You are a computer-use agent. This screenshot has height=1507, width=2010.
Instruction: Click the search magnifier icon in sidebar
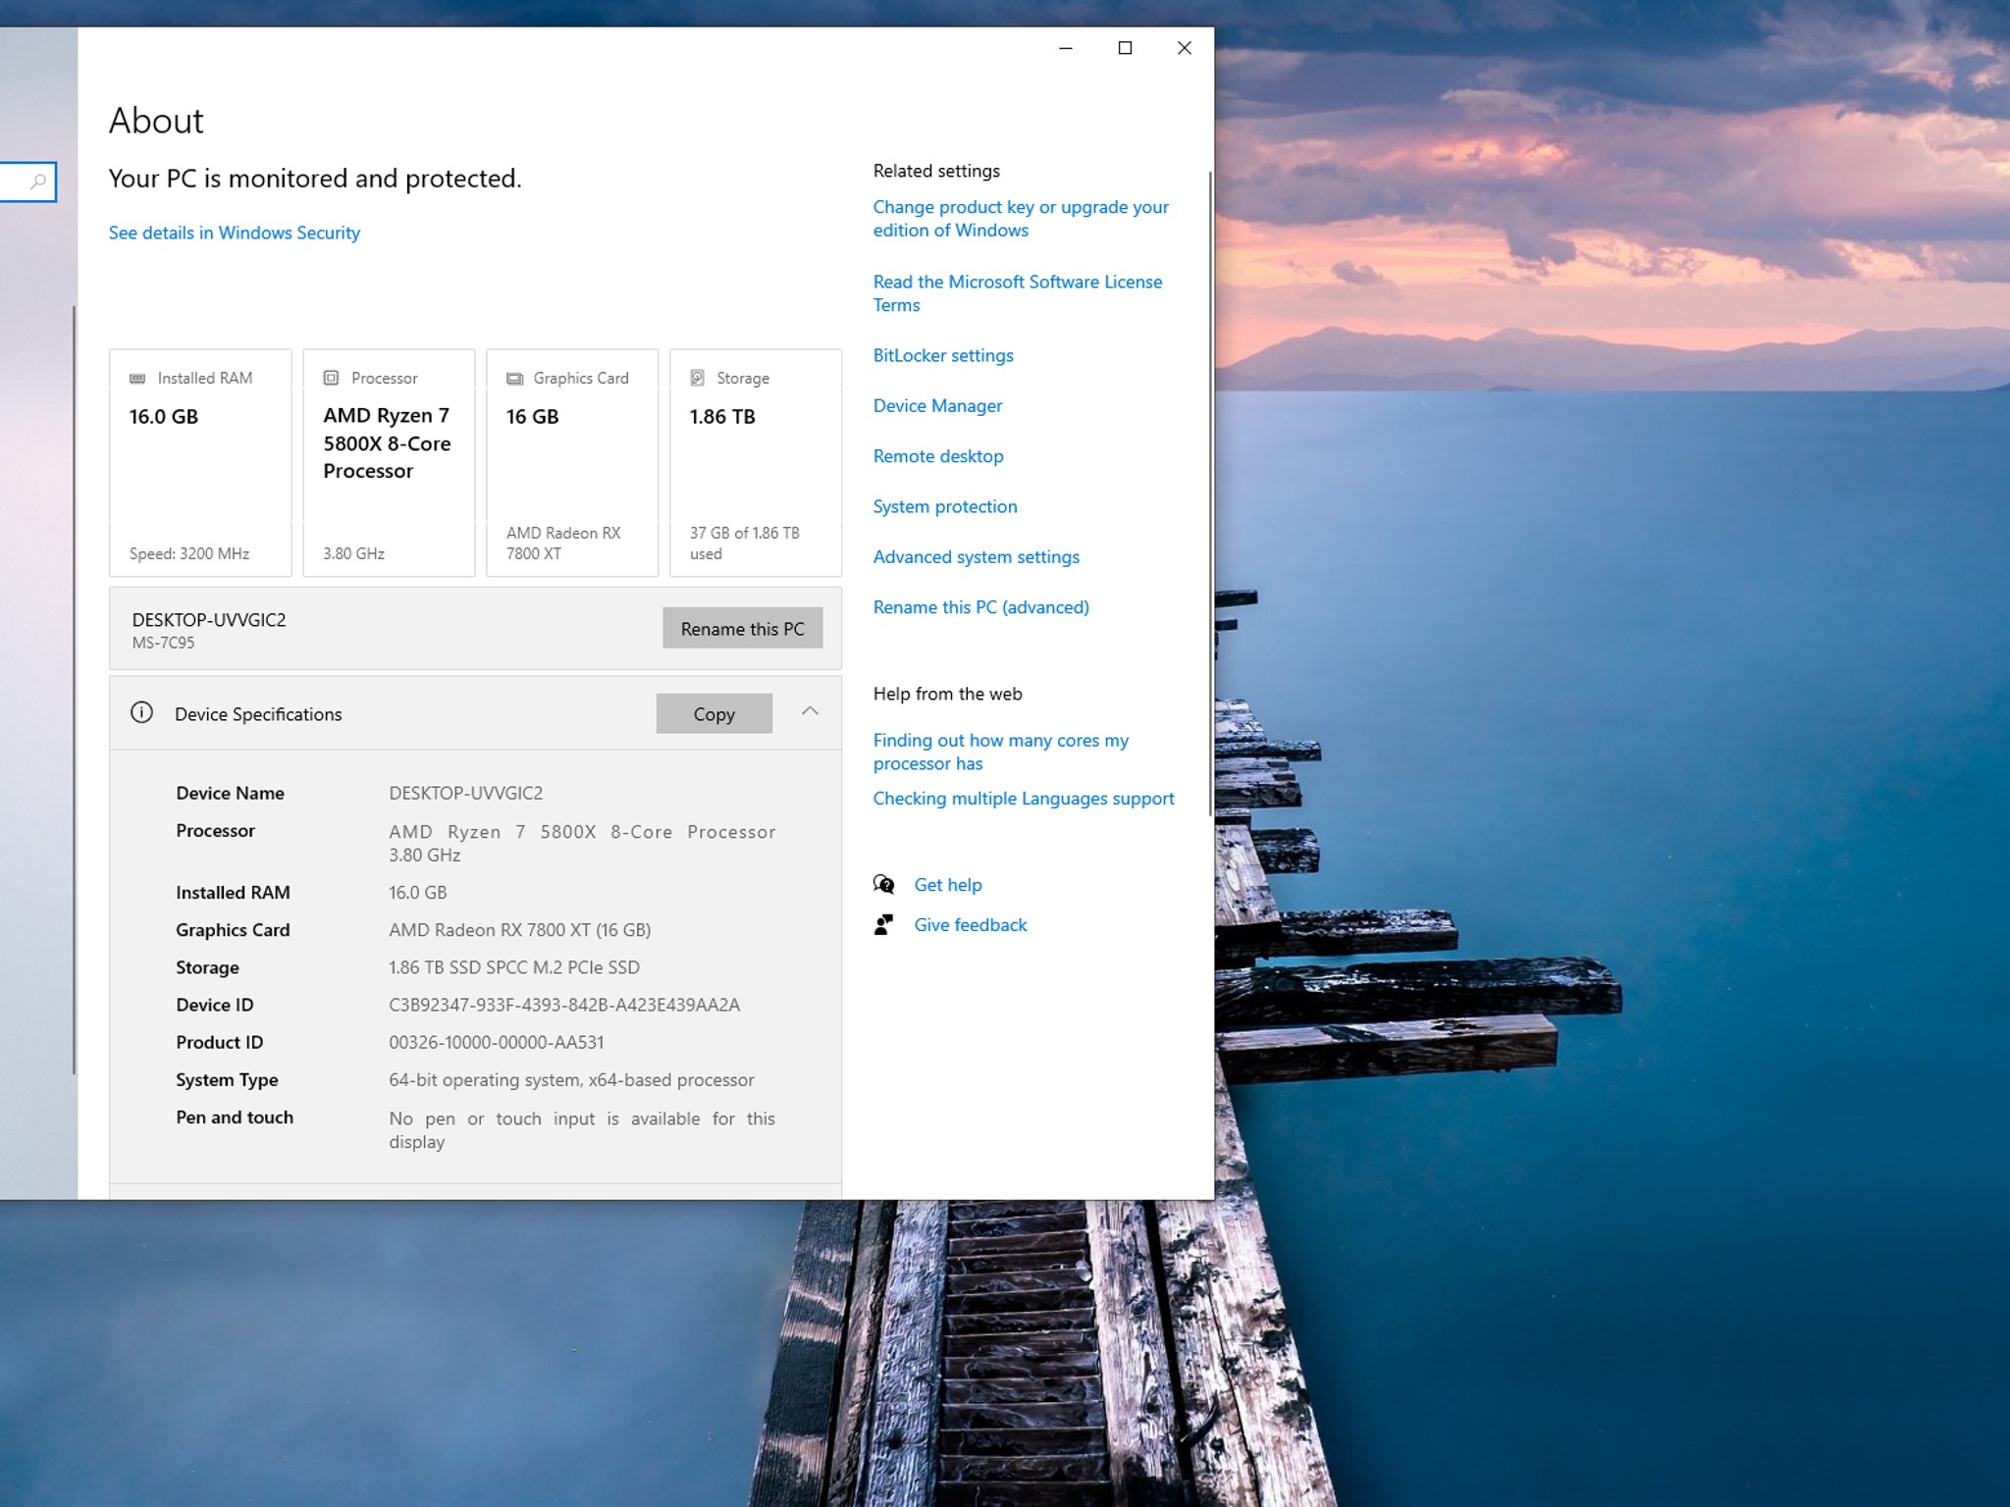37,182
